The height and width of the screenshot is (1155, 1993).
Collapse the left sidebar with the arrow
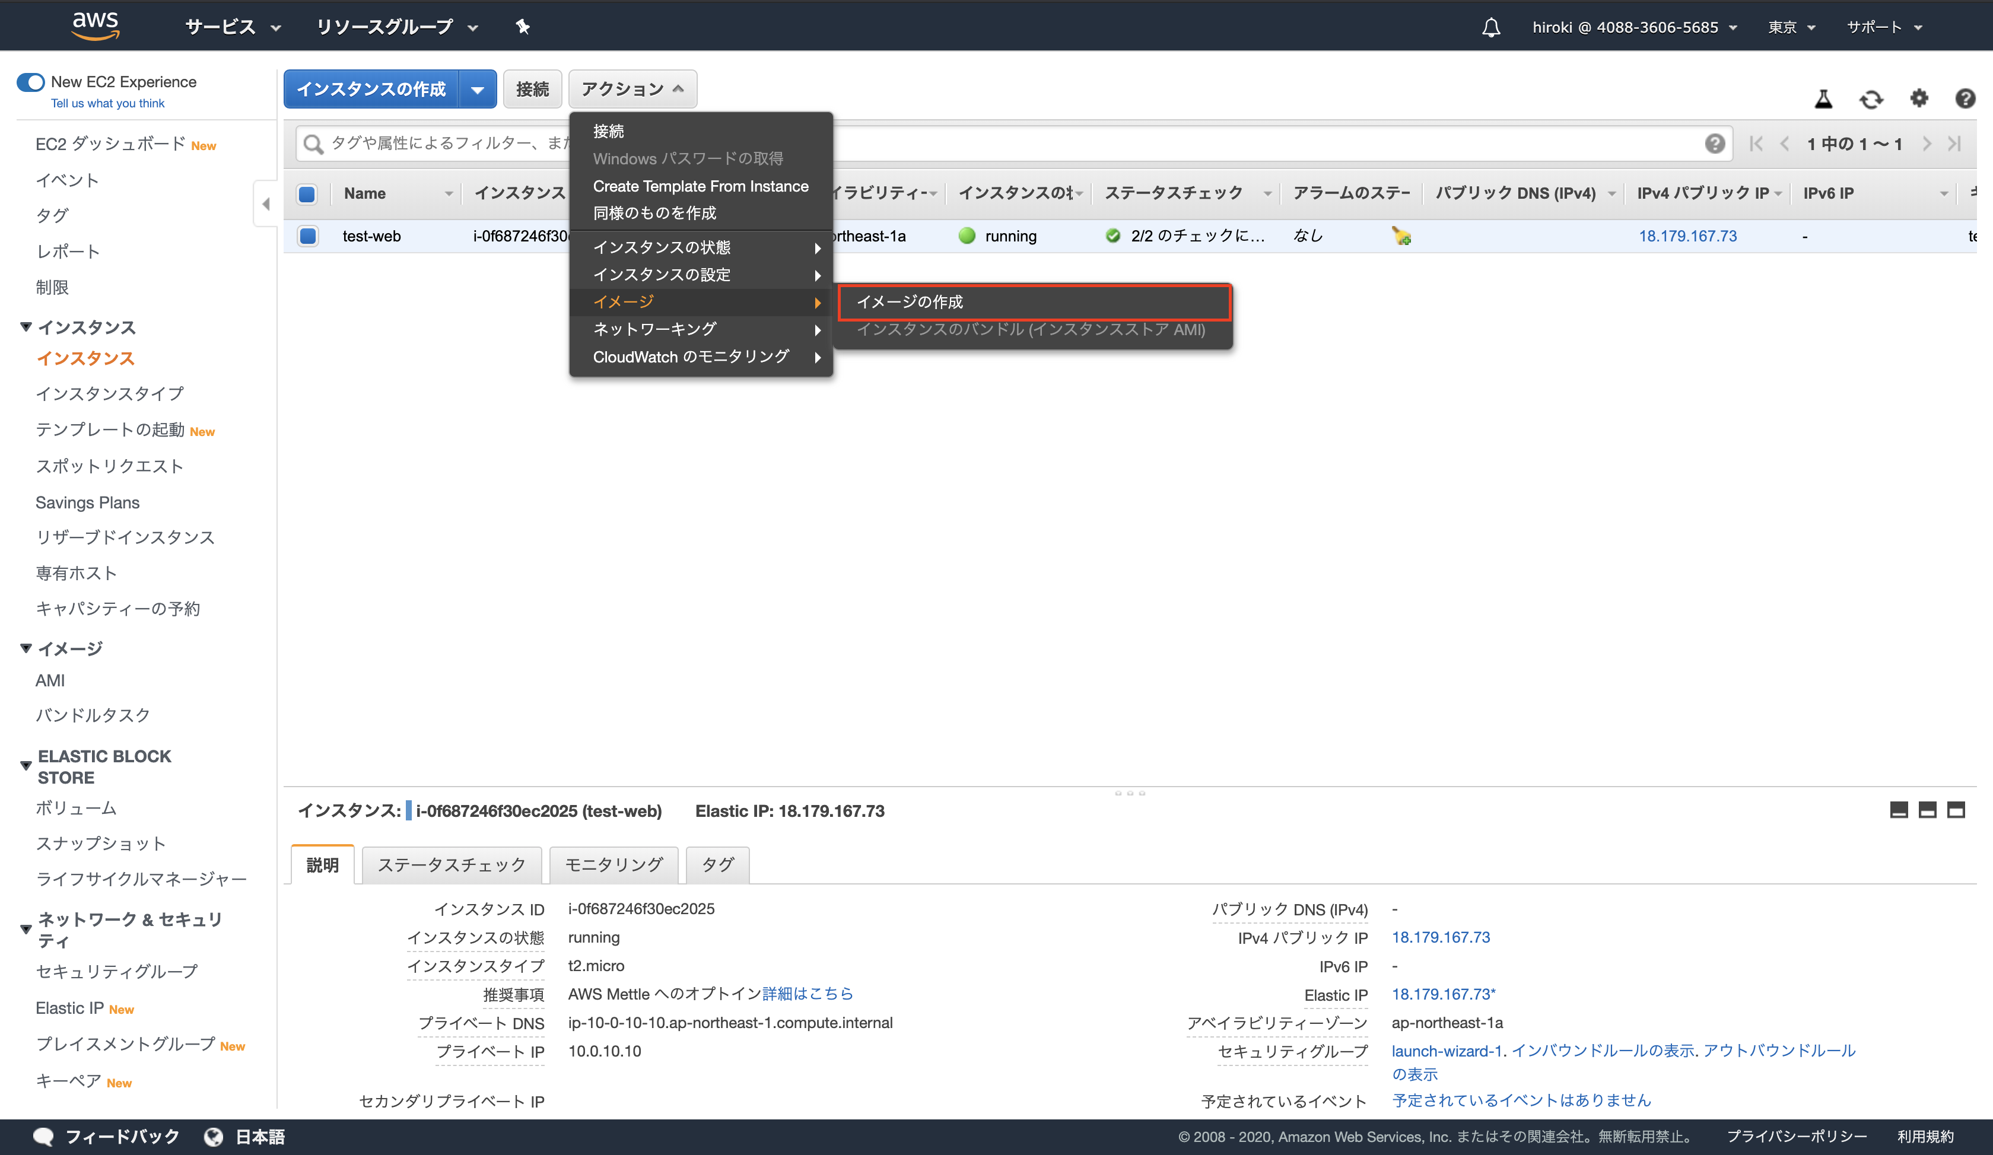point(266,203)
